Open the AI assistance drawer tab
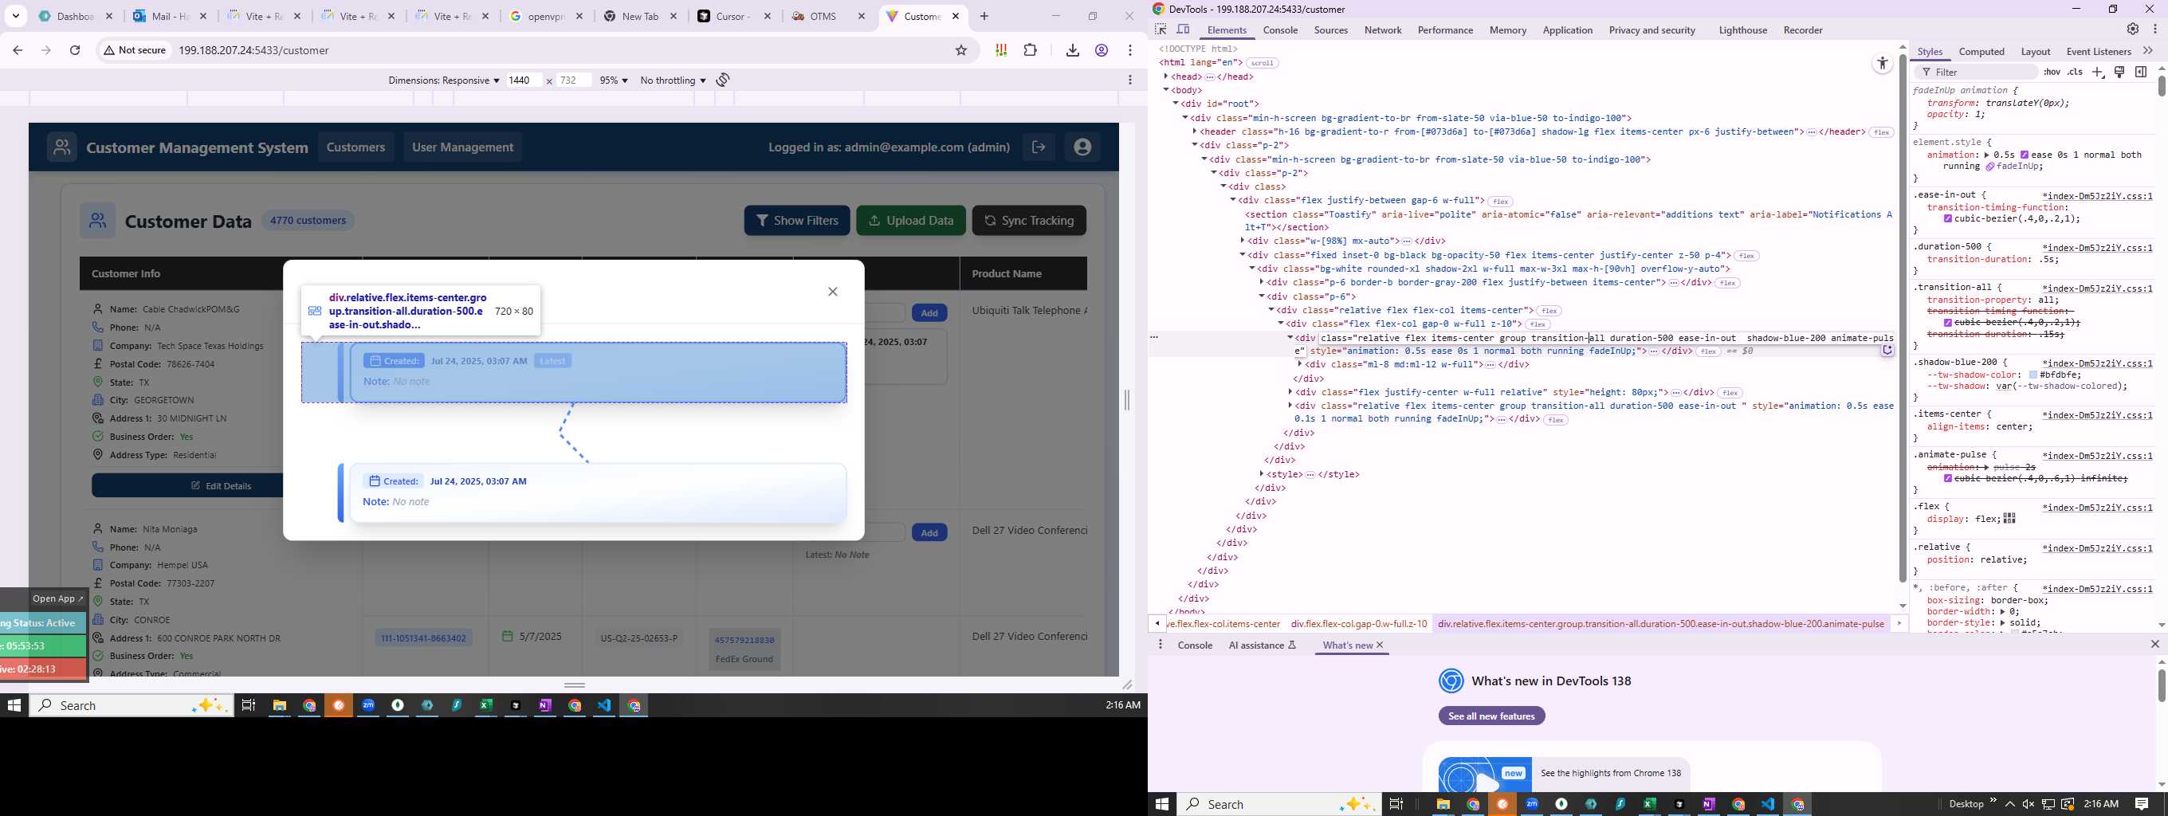Image resolution: width=2168 pixels, height=816 pixels. pyautogui.click(x=1263, y=645)
